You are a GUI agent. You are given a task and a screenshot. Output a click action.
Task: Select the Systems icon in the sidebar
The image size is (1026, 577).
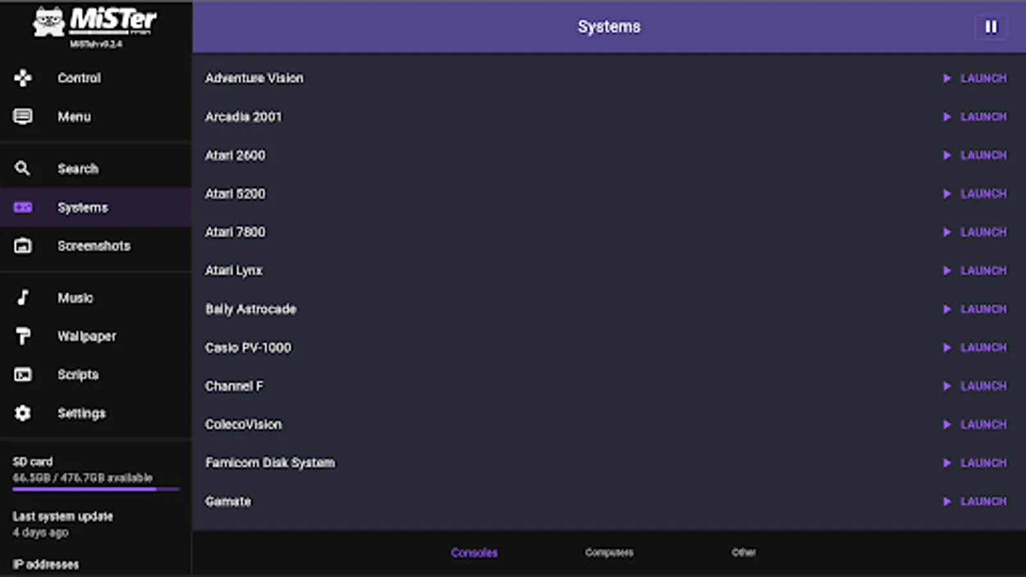click(23, 206)
